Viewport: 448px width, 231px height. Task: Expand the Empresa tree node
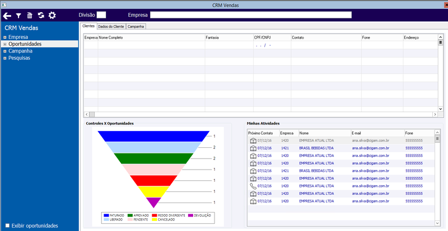click(x=5, y=37)
